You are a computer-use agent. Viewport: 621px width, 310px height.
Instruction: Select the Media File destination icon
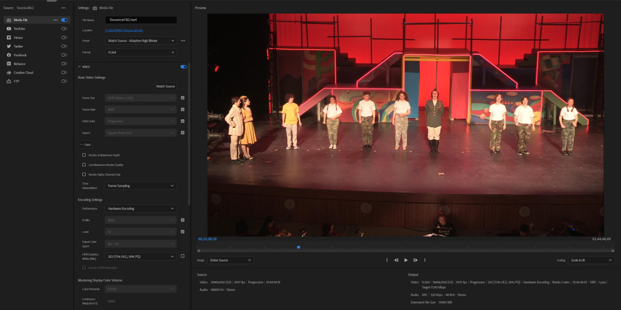tap(9, 20)
